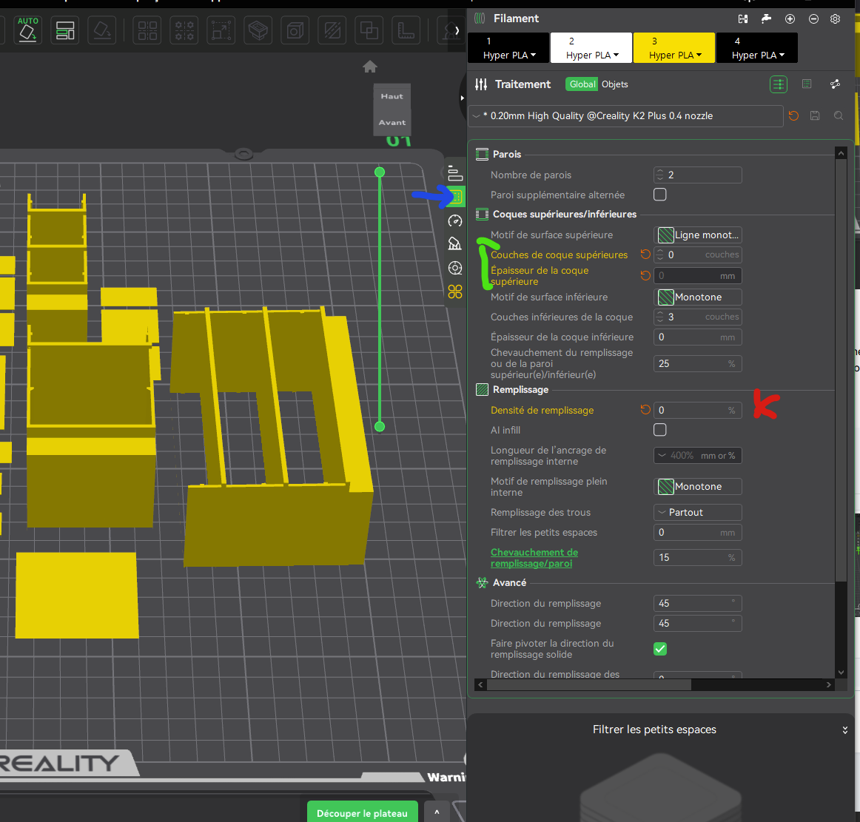
Task: Open the Support settings tab icon
Action: (455, 244)
